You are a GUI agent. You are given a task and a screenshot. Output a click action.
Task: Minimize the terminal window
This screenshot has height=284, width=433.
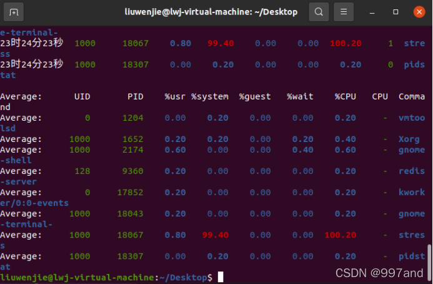click(372, 12)
